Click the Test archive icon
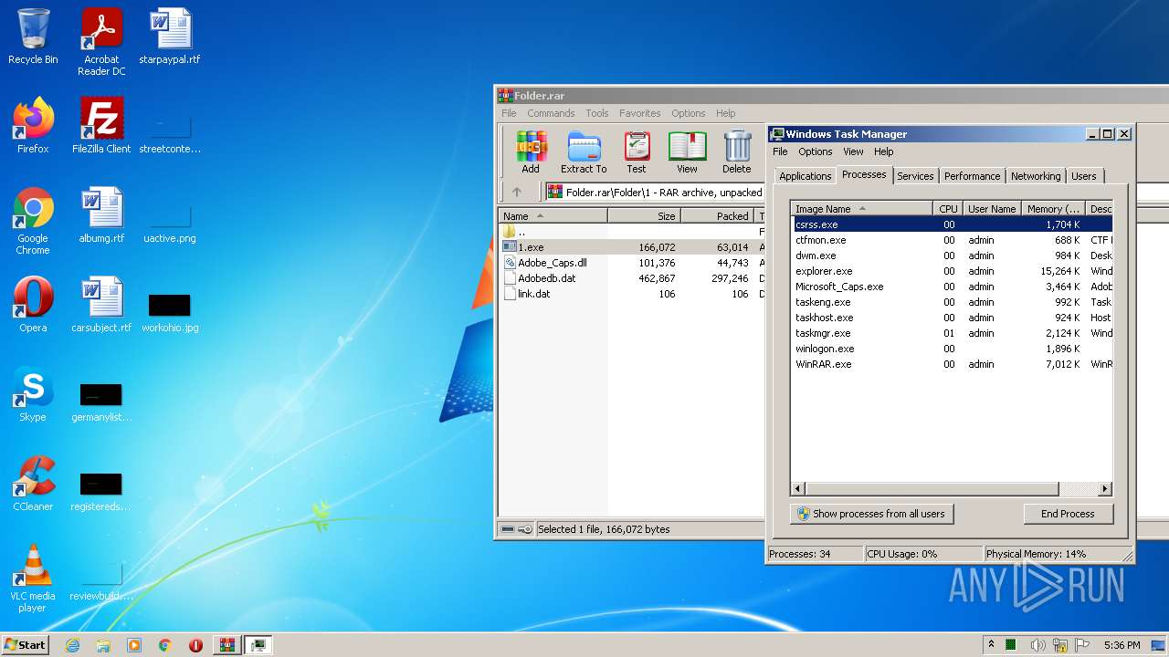Screen dimensions: 1169x657 [x=637, y=151]
